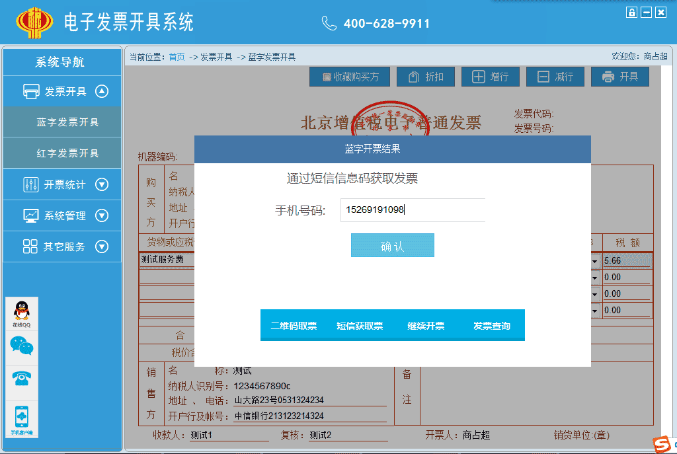
Task: Click the telephone support icon
Action: (22, 378)
